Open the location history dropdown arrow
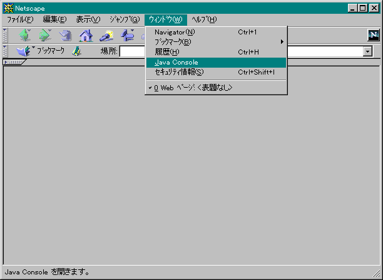The width and height of the screenshot is (383, 280). [367, 51]
